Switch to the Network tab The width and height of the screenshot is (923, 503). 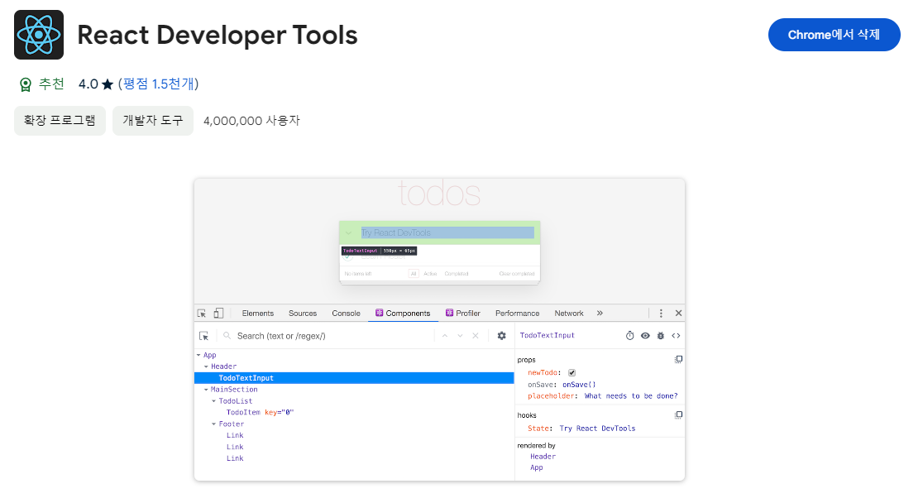coord(569,314)
